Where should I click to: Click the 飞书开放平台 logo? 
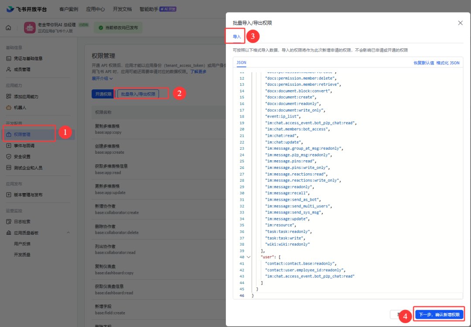pos(26,9)
